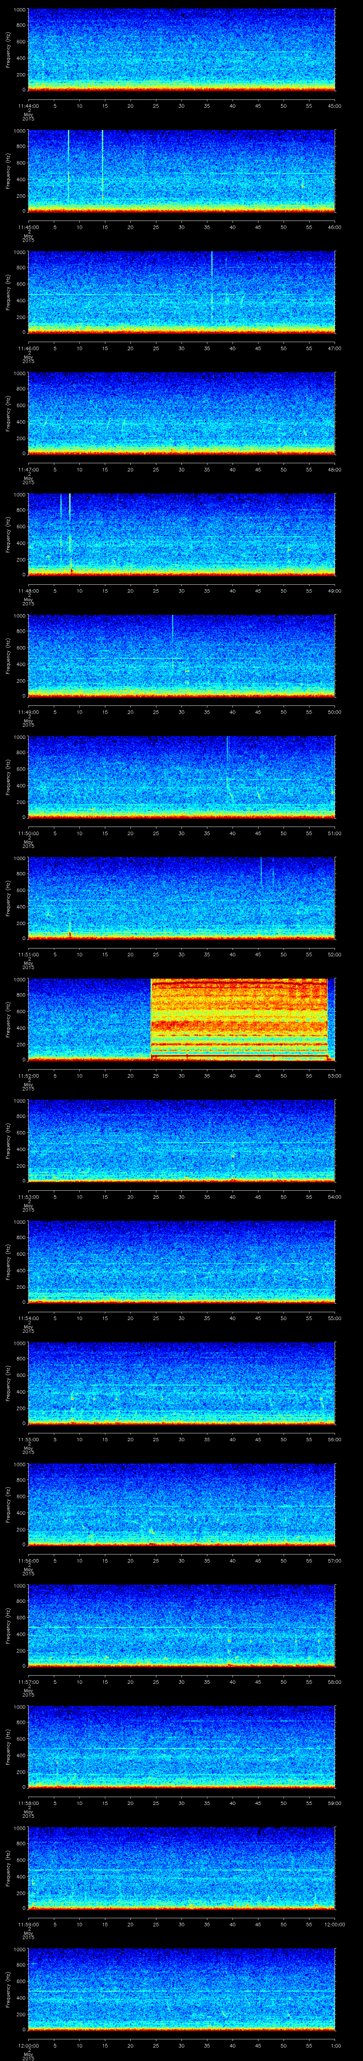Click the 11:50:00 time axis label

pyautogui.click(x=28, y=833)
